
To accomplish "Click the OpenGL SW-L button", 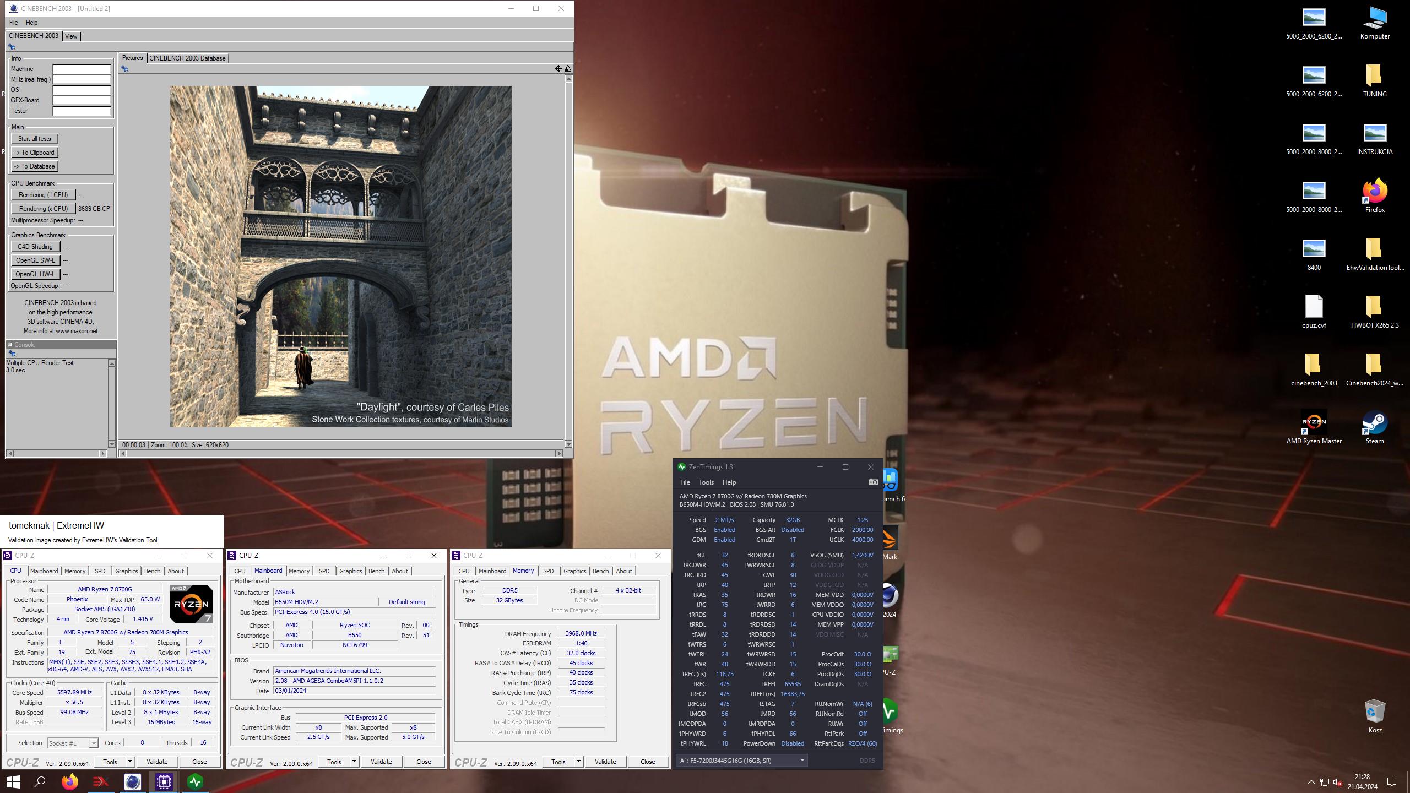I will [35, 260].
